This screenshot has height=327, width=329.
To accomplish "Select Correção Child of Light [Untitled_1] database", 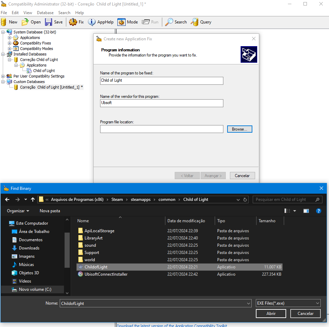I will tap(51, 88).
